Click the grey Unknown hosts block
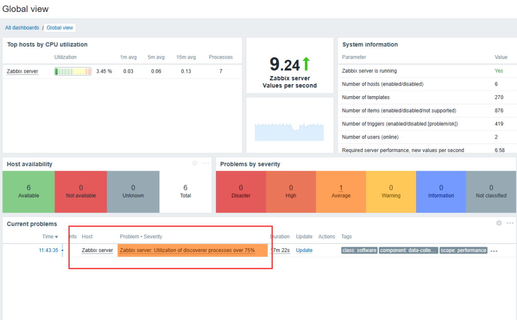517x320 pixels. (x=133, y=191)
